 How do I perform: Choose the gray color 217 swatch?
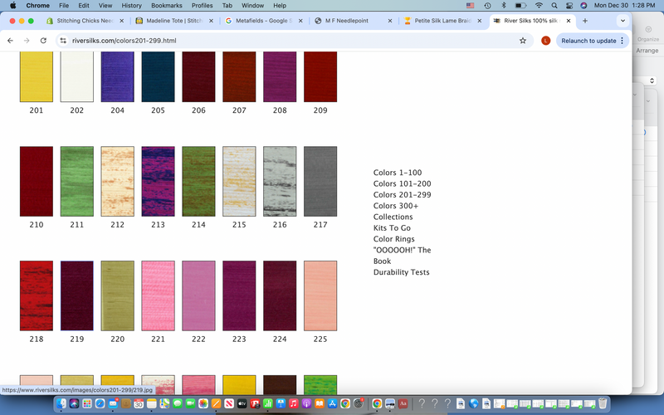click(x=320, y=181)
